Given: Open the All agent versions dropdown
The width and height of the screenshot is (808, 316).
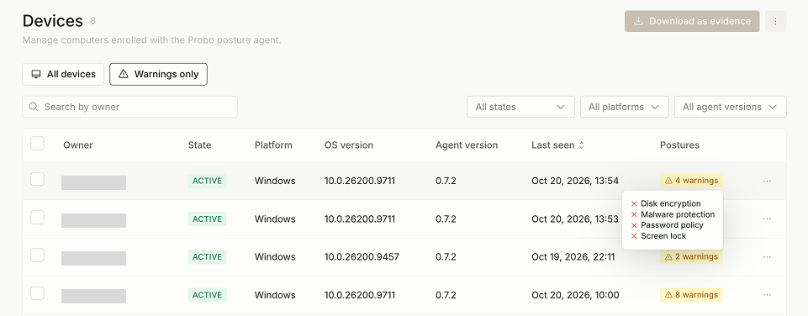Looking at the screenshot, I should [x=730, y=107].
